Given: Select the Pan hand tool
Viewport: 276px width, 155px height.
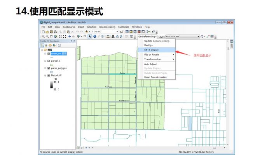Looking at the screenshot, I should (51, 37).
